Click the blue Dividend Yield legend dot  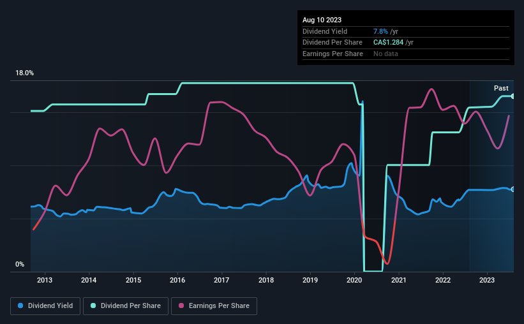20,306
